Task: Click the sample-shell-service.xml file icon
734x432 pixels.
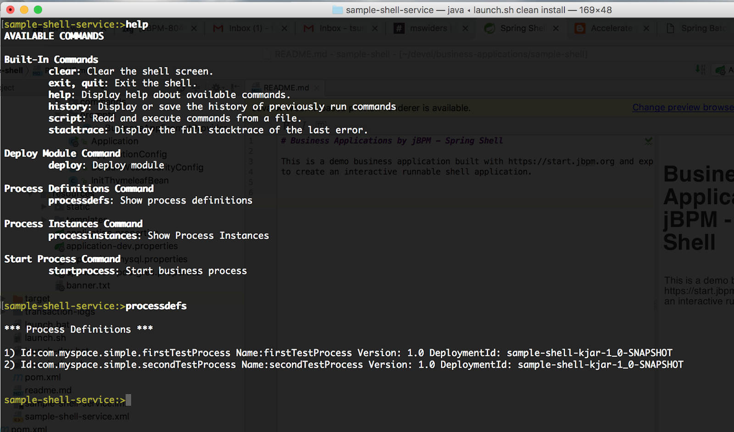Action: click(x=17, y=417)
